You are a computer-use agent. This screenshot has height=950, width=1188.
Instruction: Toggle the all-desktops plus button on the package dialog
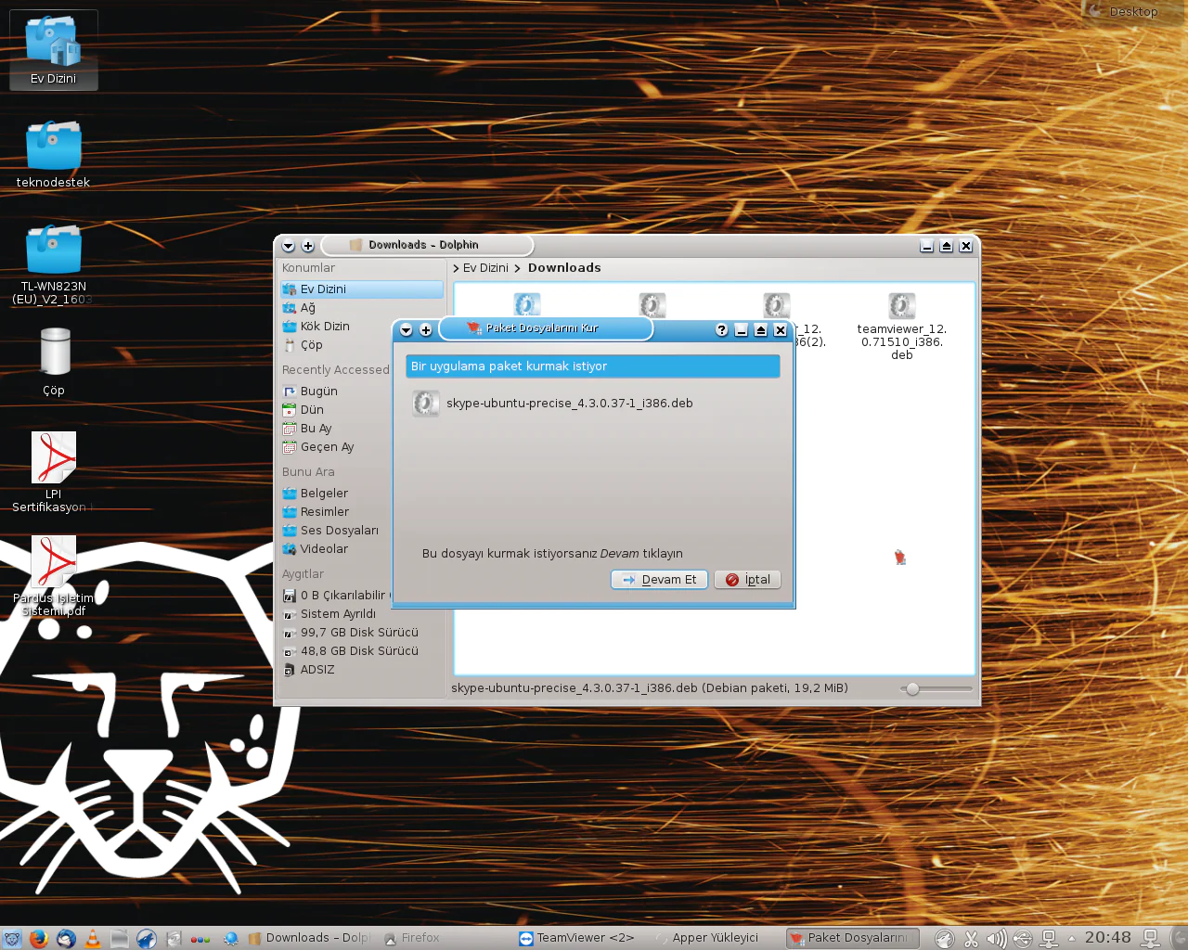tap(426, 330)
